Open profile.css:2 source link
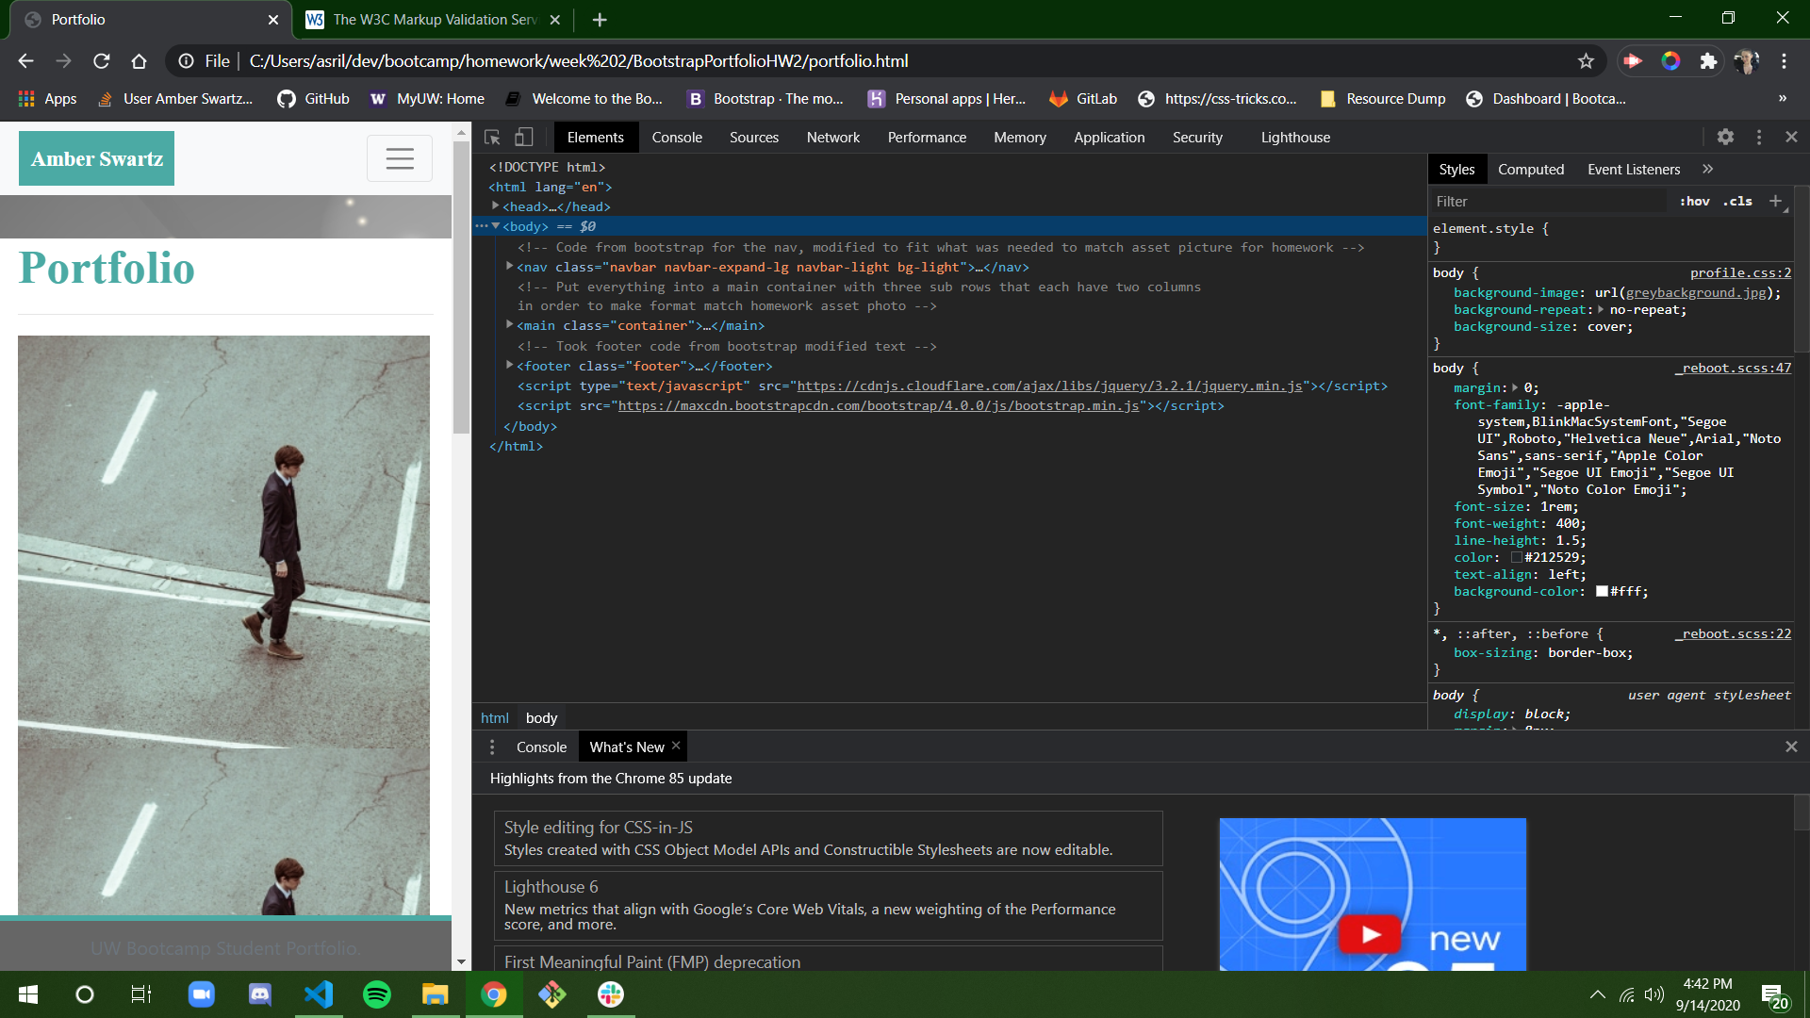This screenshot has height=1018, width=1810. tap(1740, 273)
